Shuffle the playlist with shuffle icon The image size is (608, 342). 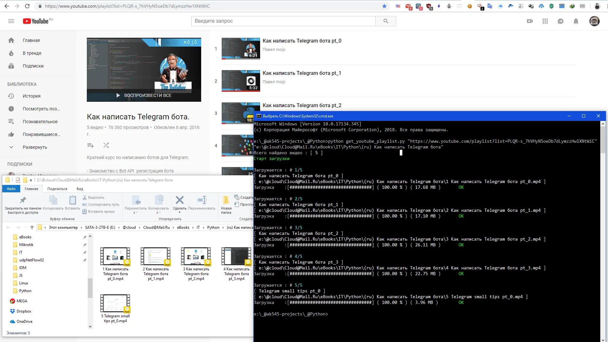pos(106,145)
